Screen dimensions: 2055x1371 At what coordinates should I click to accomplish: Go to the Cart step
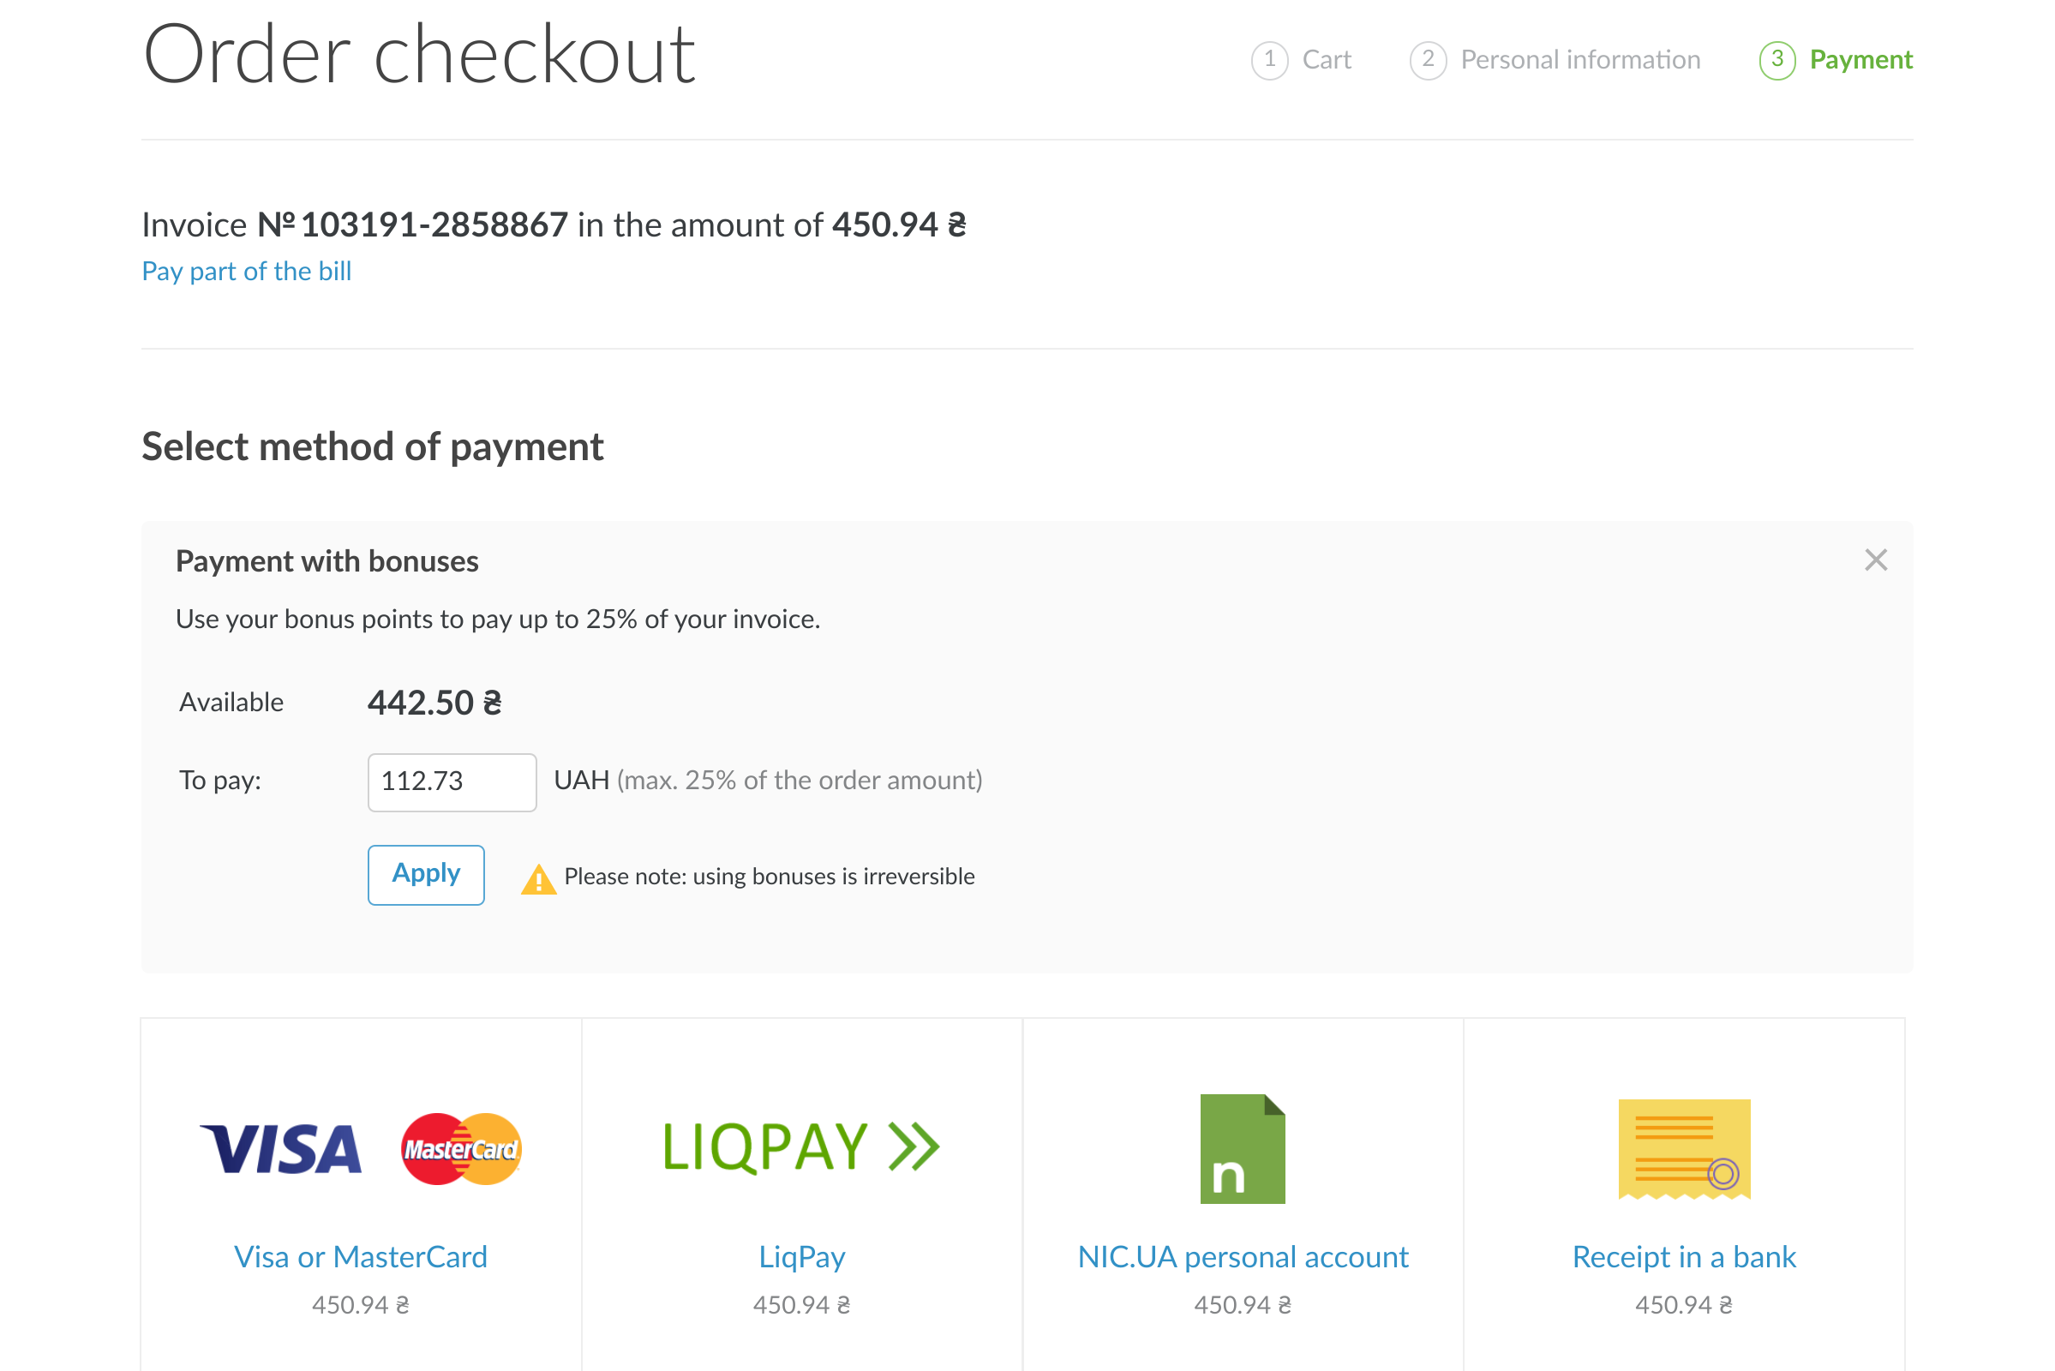click(x=1326, y=60)
